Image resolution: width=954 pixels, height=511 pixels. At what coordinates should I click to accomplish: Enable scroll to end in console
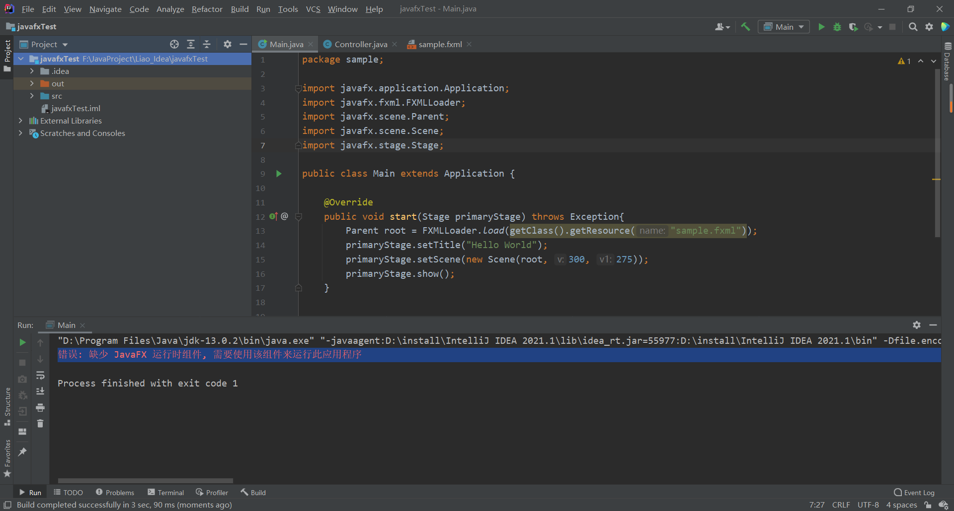tap(40, 391)
